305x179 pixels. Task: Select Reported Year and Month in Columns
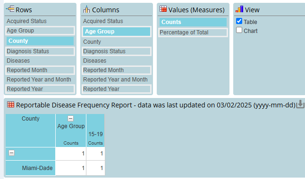(117, 80)
